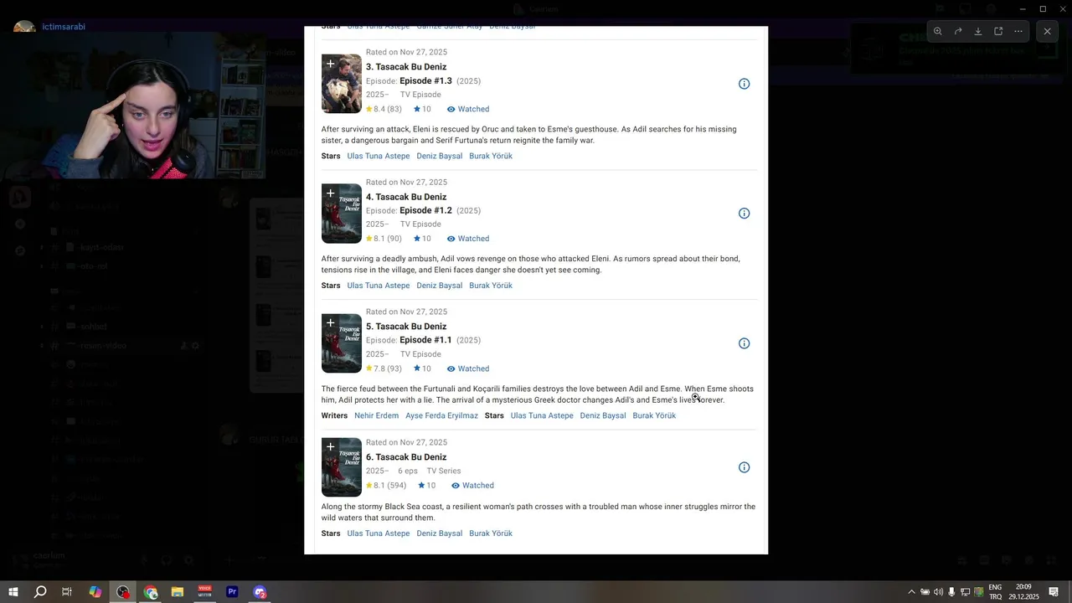
Task: Expand hidden system tray icons chevron
Action: 912,592
